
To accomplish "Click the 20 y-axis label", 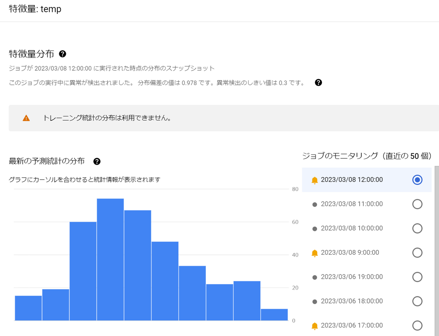I will [x=296, y=288].
